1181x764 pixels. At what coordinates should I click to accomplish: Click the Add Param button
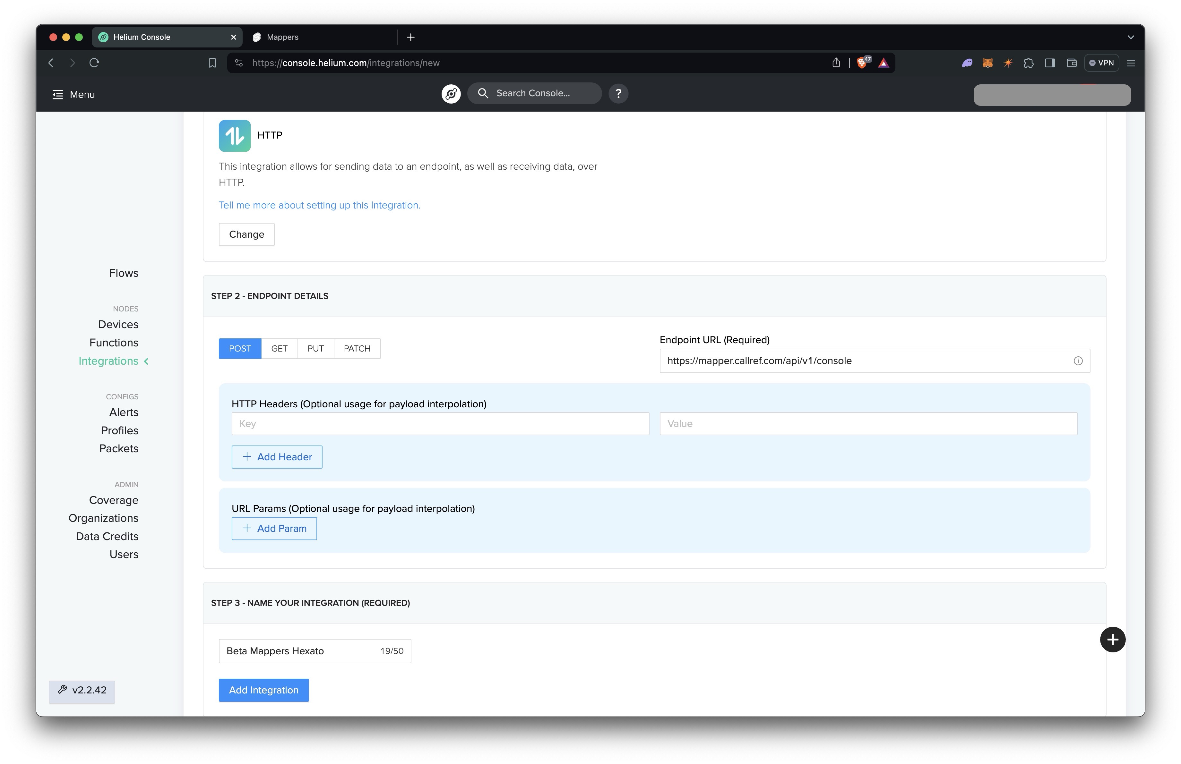click(x=274, y=529)
